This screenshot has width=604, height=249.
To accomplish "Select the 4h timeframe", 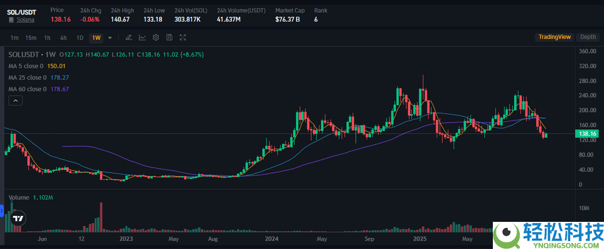I will pyautogui.click(x=63, y=37).
